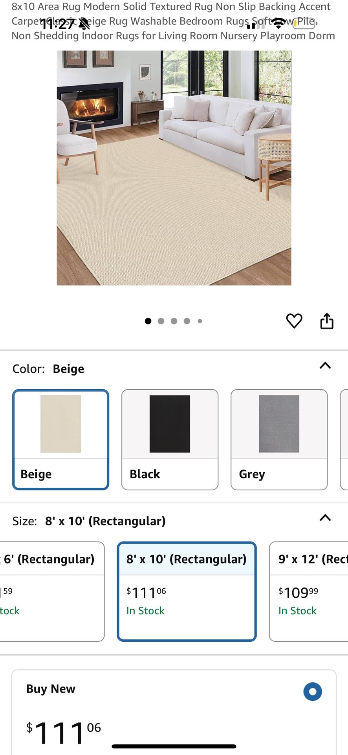Select the third carousel indicator dot

(174, 321)
